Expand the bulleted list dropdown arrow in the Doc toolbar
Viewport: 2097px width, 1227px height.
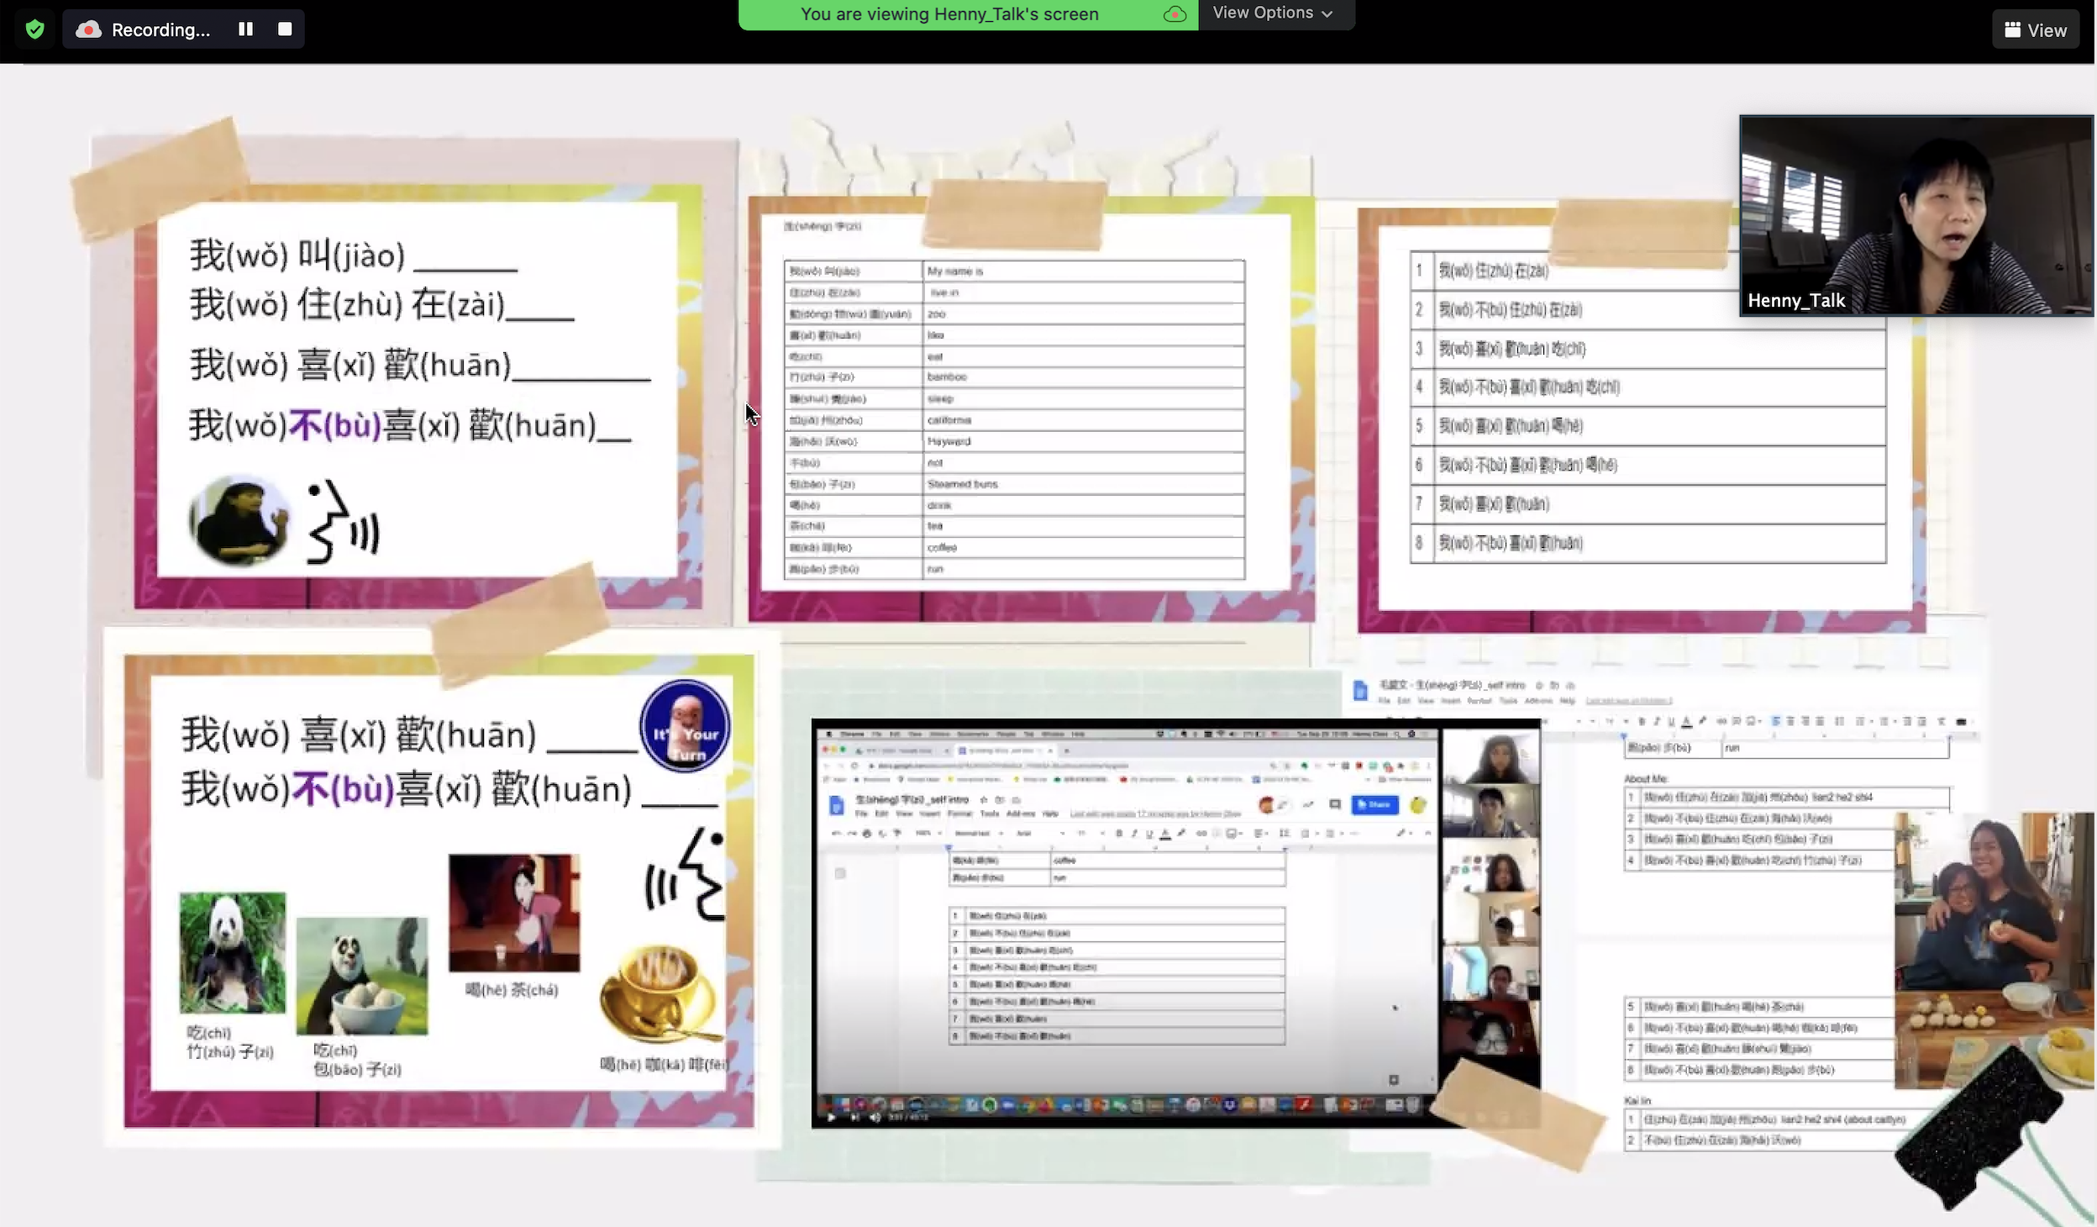point(1895,721)
